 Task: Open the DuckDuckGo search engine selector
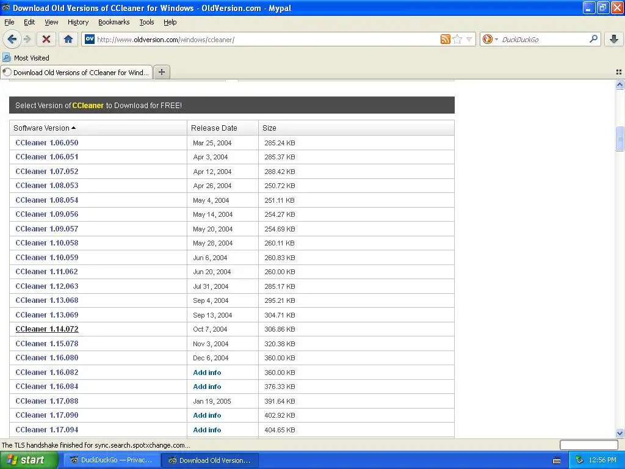pos(490,39)
